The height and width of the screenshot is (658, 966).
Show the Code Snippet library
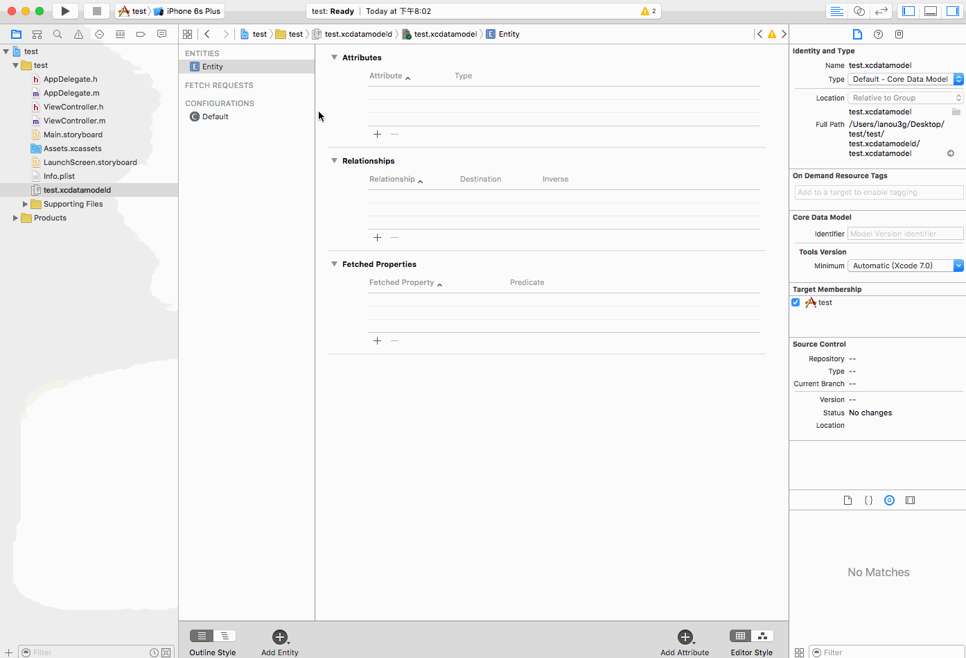(x=868, y=500)
